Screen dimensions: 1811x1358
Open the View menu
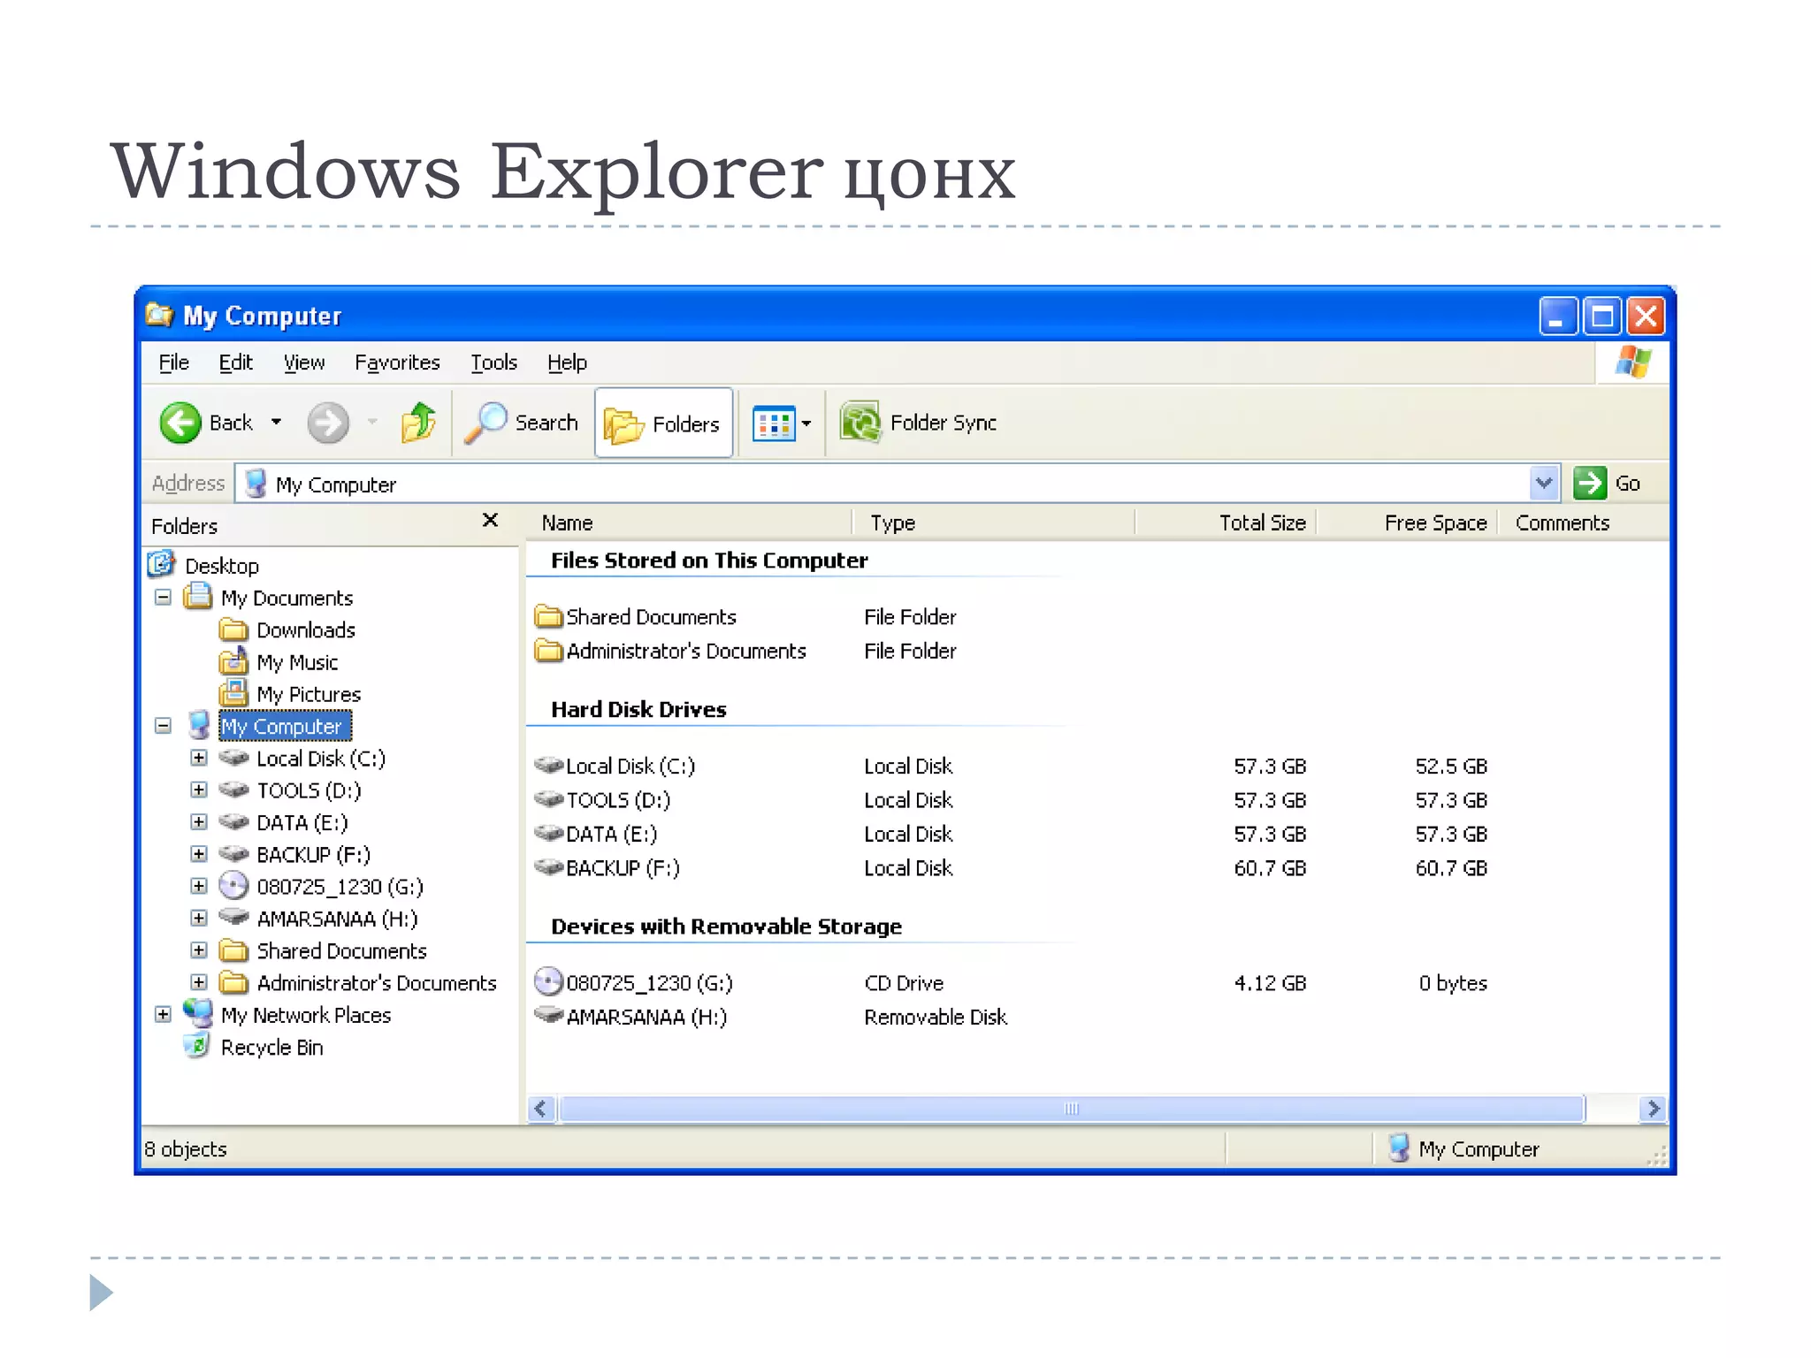click(x=304, y=362)
